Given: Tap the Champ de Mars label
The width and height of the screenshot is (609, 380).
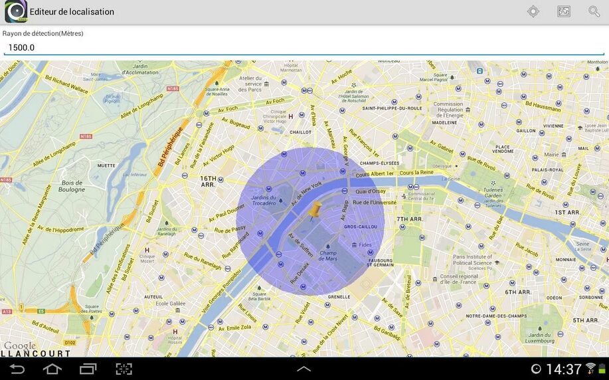Looking at the screenshot, I should pyautogui.click(x=328, y=256).
